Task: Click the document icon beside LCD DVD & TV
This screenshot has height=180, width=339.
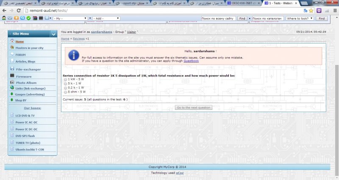Action: (12, 115)
